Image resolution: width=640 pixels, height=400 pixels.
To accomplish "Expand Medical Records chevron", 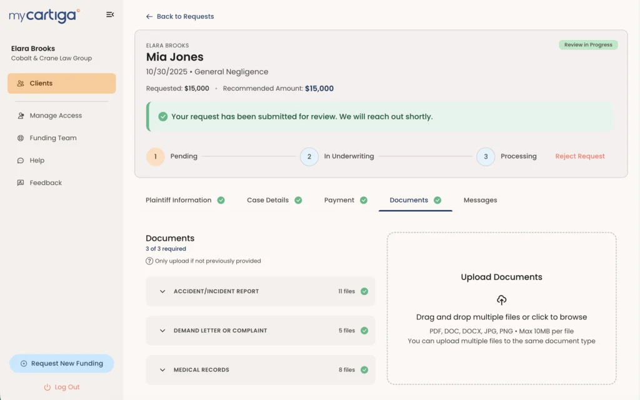I will pyautogui.click(x=162, y=370).
